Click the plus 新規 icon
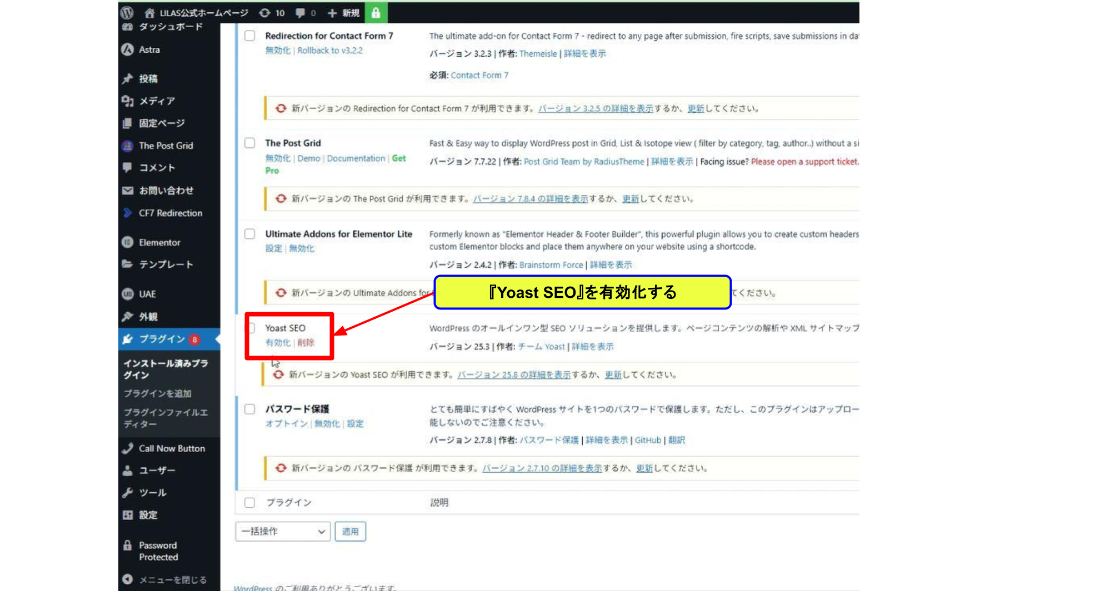The height and width of the screenshot is (600, 1100). pos(332,13)
